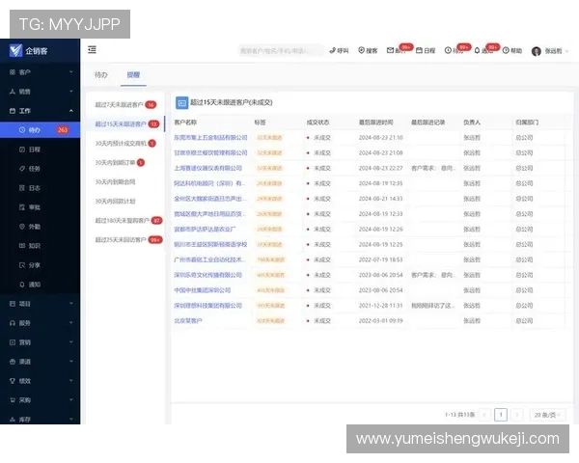This screenshot has width=579, height=463.
Task: Expand the 服务 menu chevron
Action: (70, 323)
